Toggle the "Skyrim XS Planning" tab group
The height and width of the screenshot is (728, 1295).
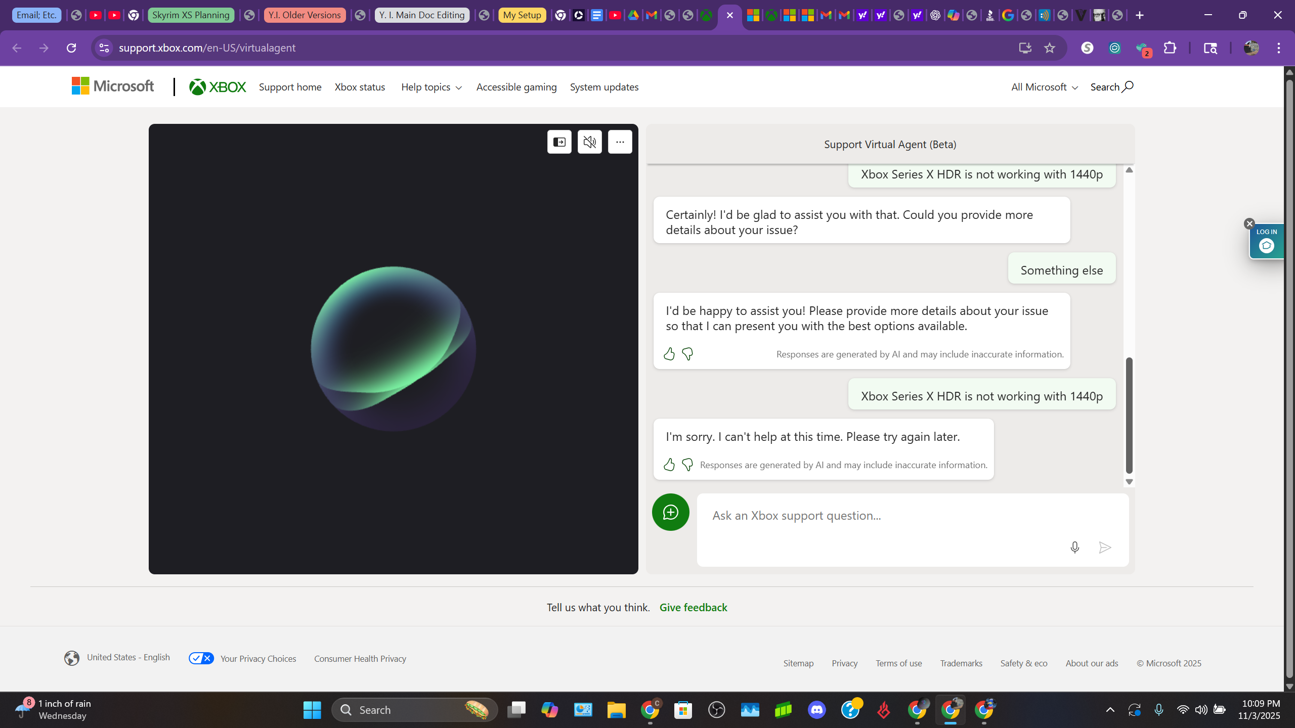(x=191, y=15)
